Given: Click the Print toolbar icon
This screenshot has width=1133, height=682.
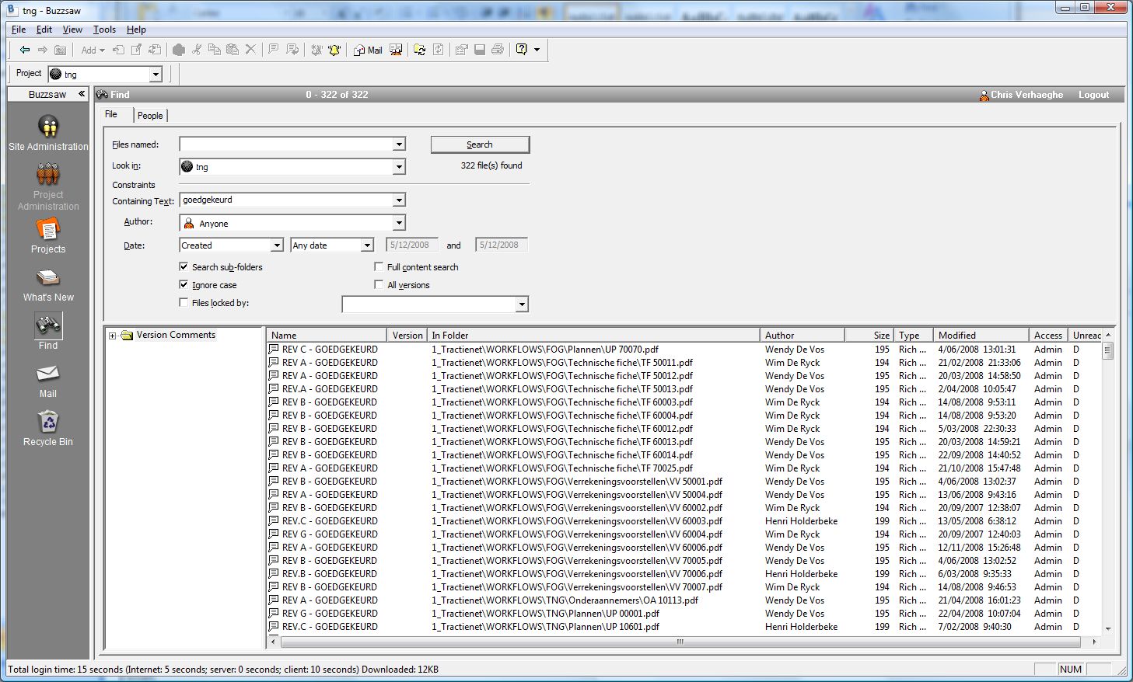Looking at the screenshot, I should (x=498, y=50).
